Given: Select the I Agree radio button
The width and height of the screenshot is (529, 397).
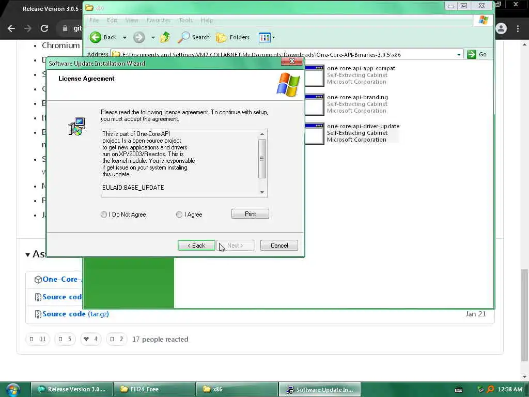Looking at the screenshot, I should click(179, 215).
